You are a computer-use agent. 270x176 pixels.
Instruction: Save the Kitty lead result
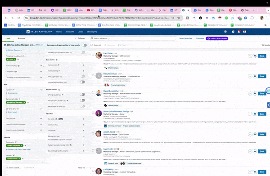click(262, 76)
